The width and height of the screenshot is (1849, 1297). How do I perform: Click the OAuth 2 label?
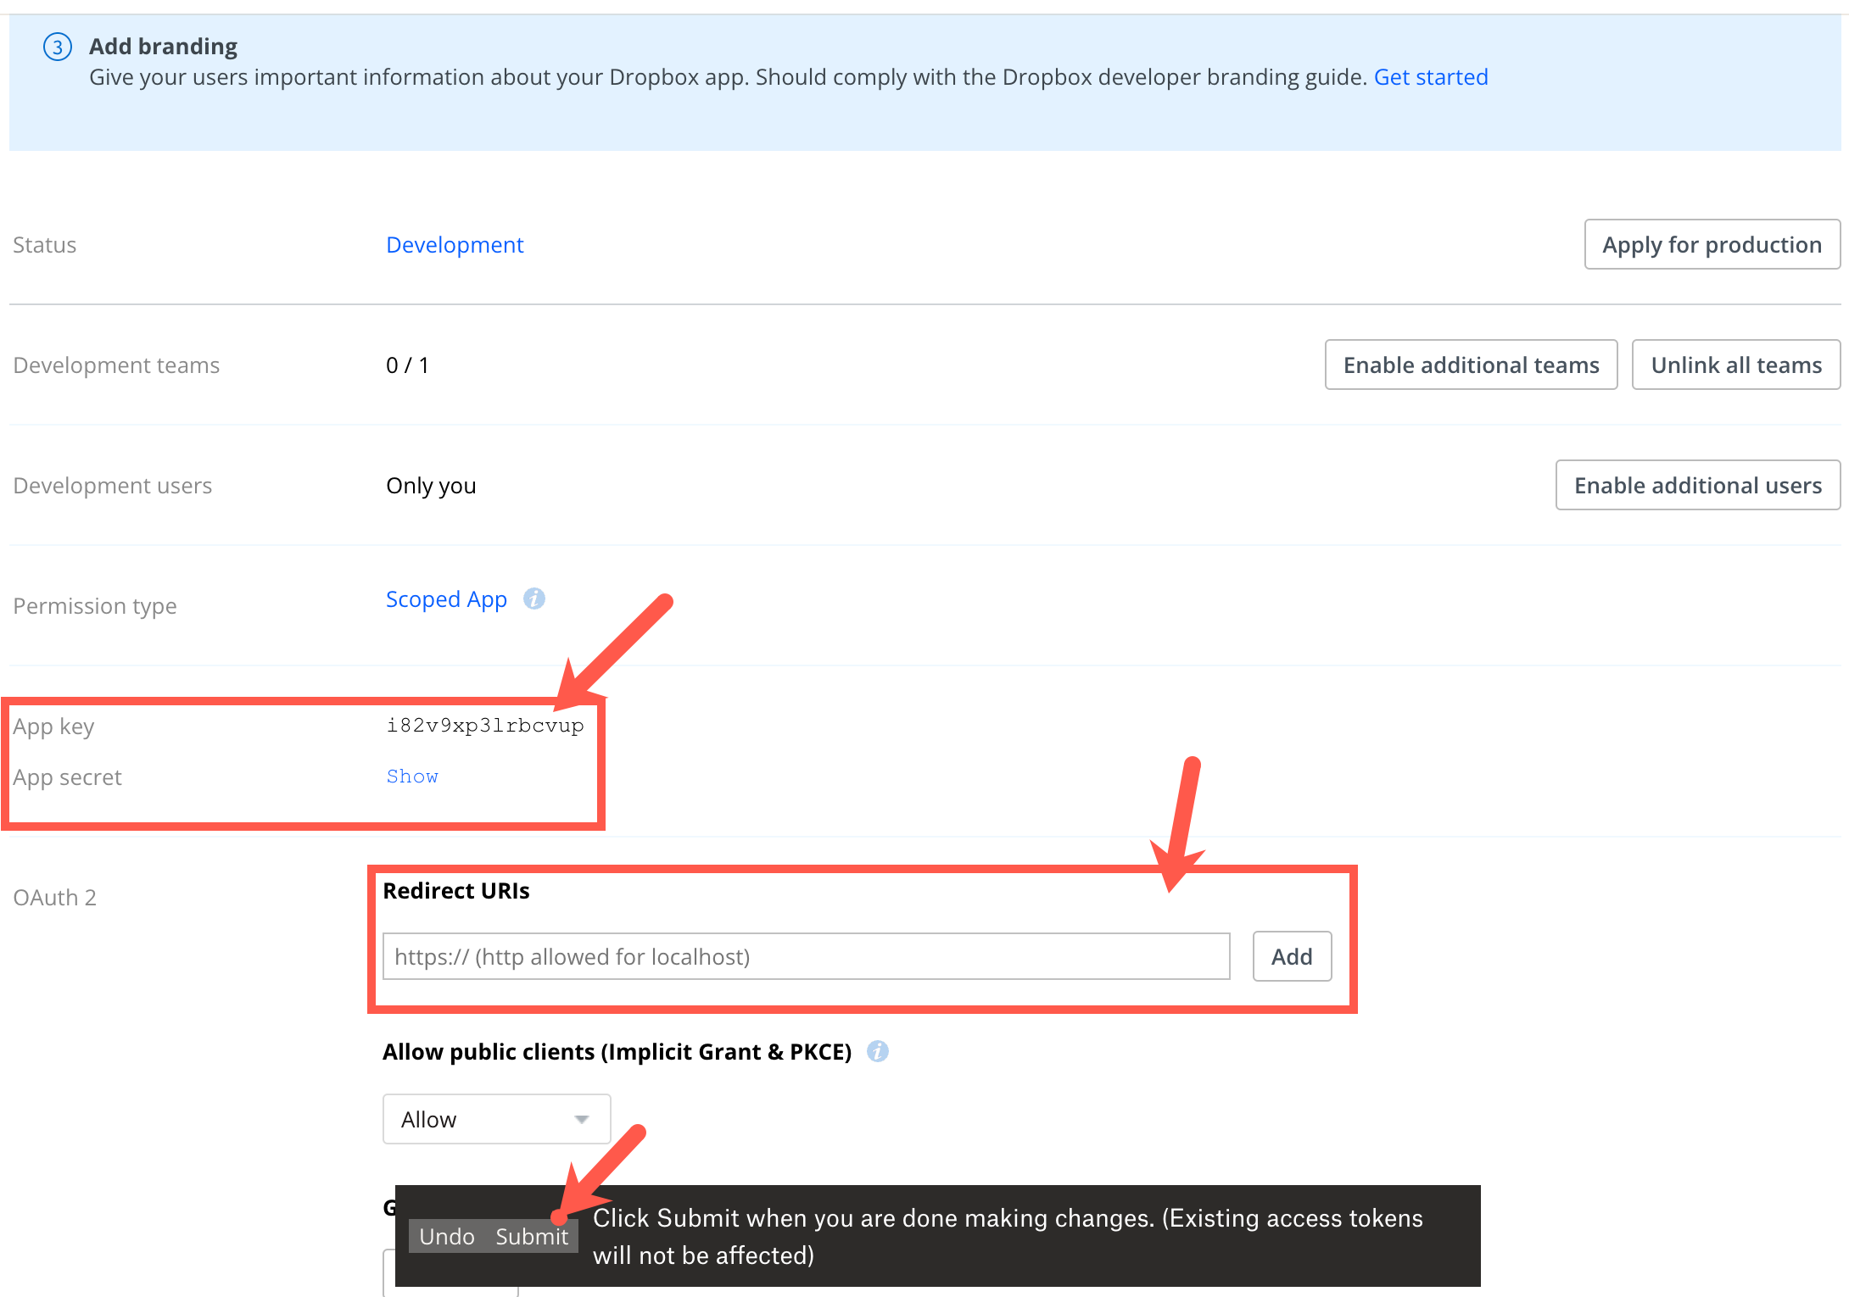(54, 898)
